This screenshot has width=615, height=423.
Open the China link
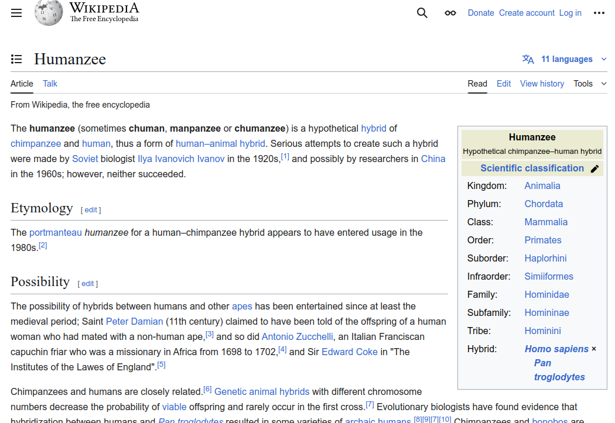(x=433, y=159)
